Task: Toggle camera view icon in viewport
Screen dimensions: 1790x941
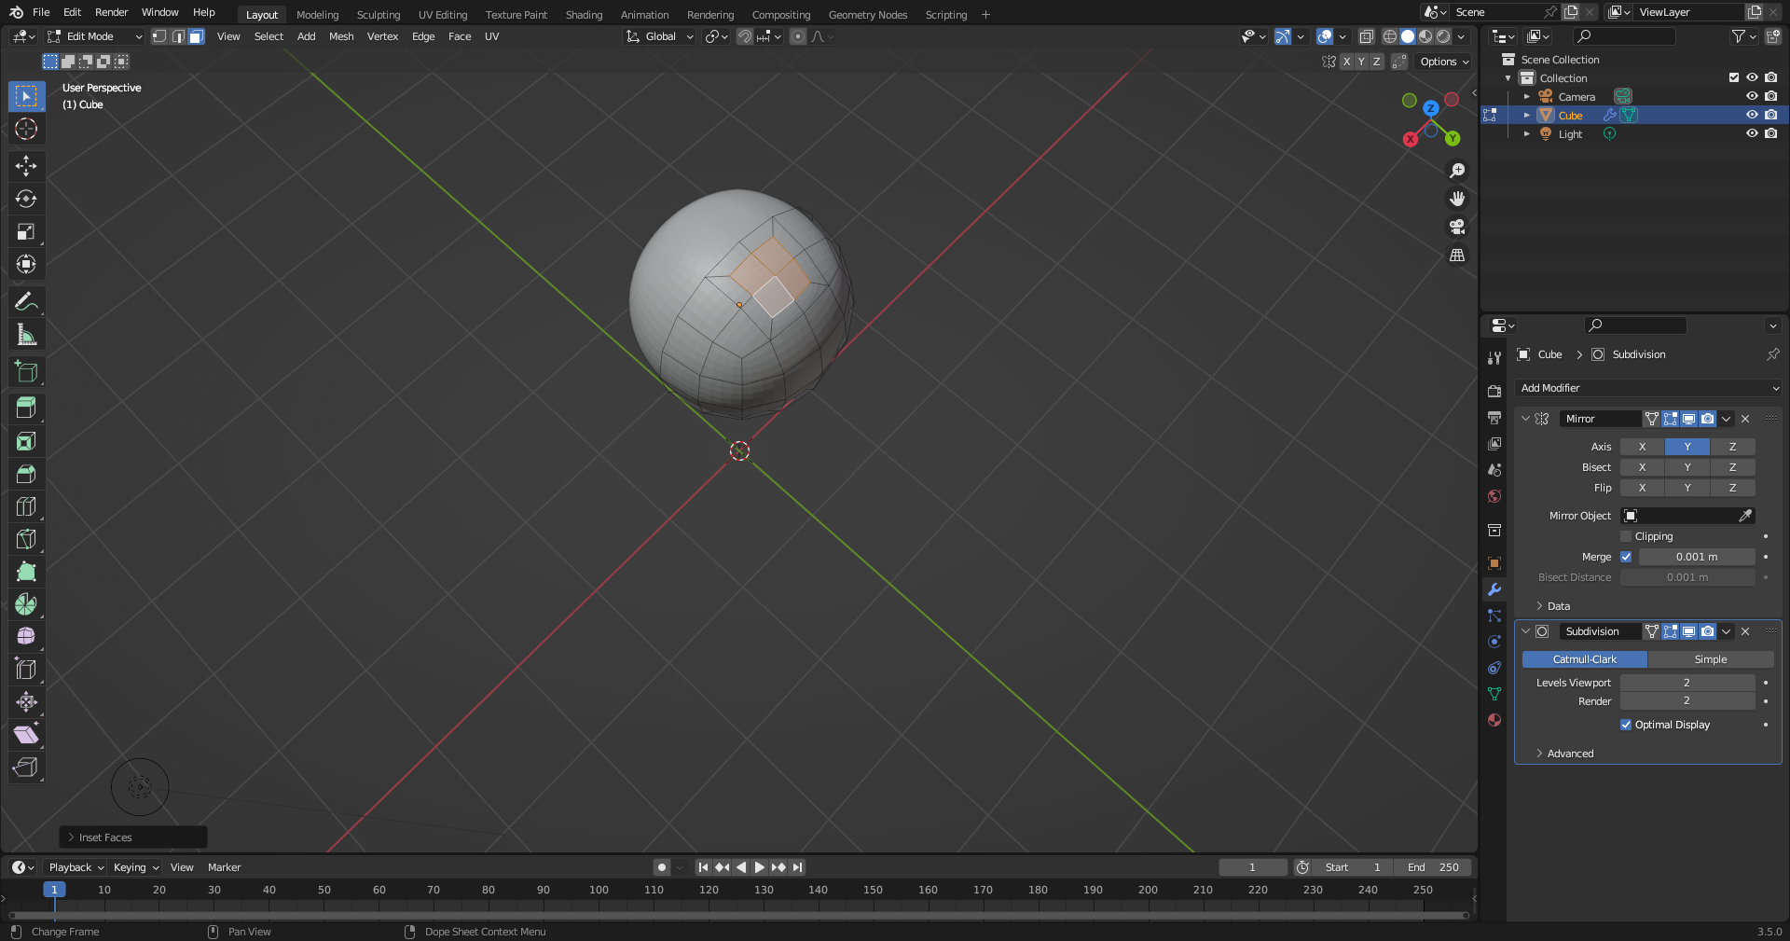Action: pos(1457,227)
